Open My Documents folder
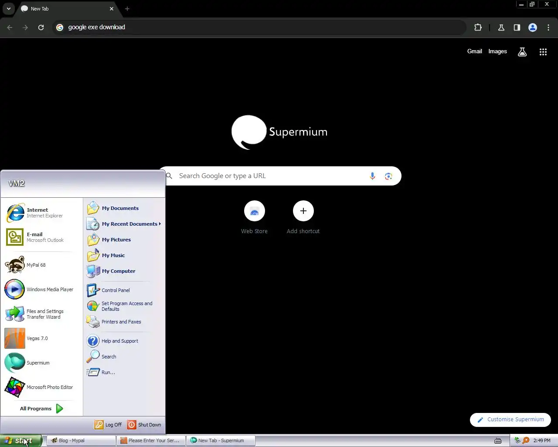The height and width of the screenshot is (447, 558). point(124,208)
